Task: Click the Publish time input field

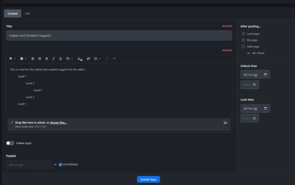Action: (x=42, y=165)
